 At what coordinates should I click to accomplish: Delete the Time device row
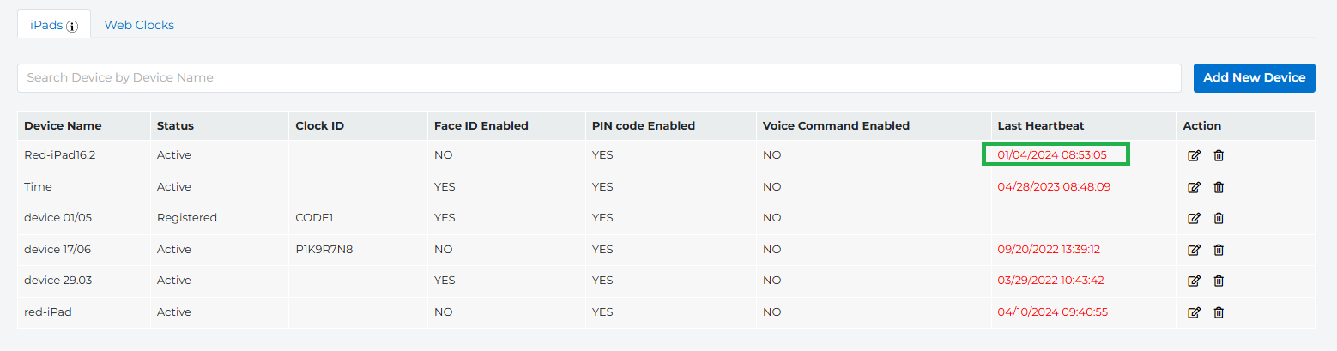click(1219, 187)
